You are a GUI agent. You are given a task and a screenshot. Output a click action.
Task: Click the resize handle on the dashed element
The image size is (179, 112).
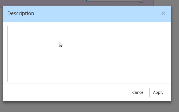[141, 1]
